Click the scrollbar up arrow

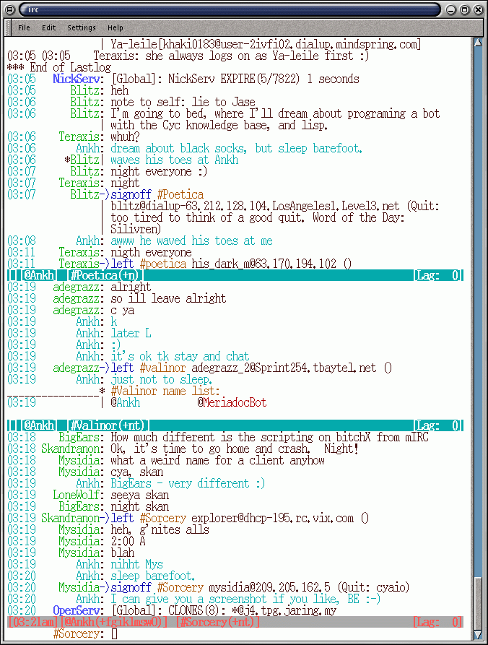(x=478, y=42)
